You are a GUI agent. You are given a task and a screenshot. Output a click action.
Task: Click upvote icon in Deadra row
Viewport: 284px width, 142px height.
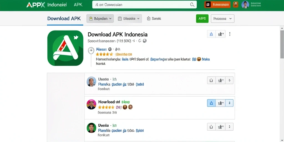[211, 80]
